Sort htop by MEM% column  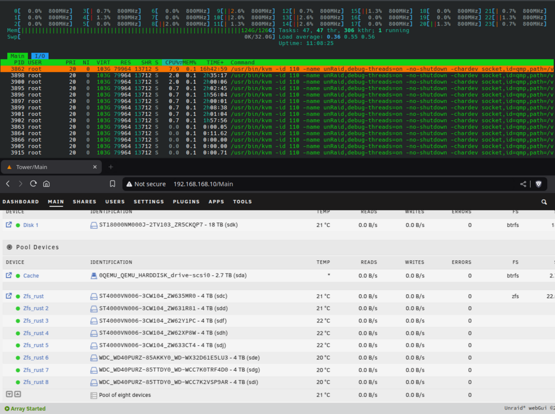189,62
